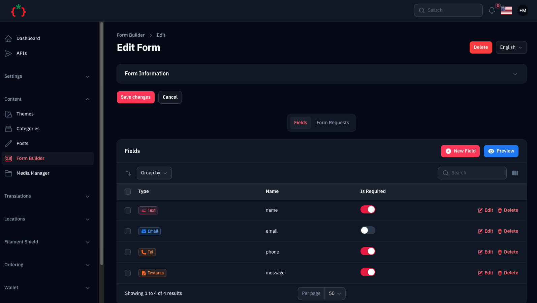Open the Group by dropdown
This screenshot has width=537, height=303.
(154, 173)
